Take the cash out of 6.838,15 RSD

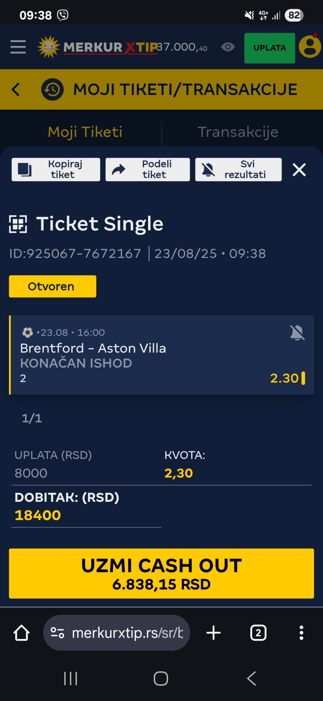[161, 574]
